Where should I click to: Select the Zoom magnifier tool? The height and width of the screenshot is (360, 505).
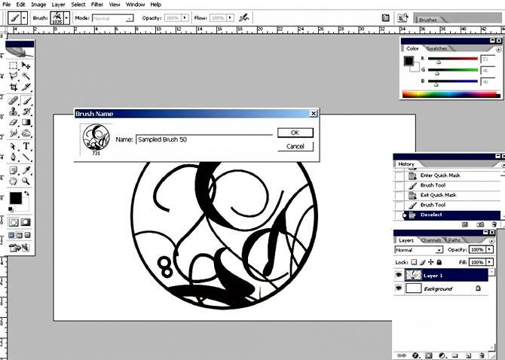click(26, 181)
